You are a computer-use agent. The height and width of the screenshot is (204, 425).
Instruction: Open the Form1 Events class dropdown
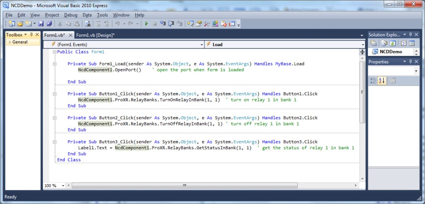[202, 44]
